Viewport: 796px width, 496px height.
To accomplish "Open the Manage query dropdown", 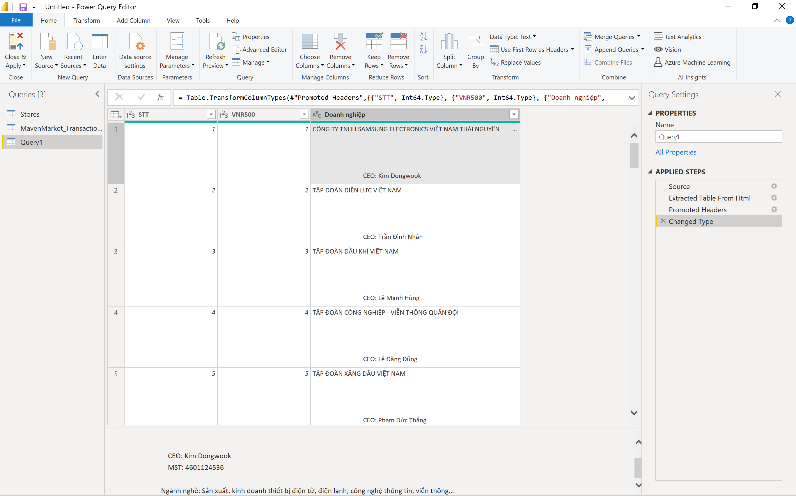I will [x=251, y=62].
